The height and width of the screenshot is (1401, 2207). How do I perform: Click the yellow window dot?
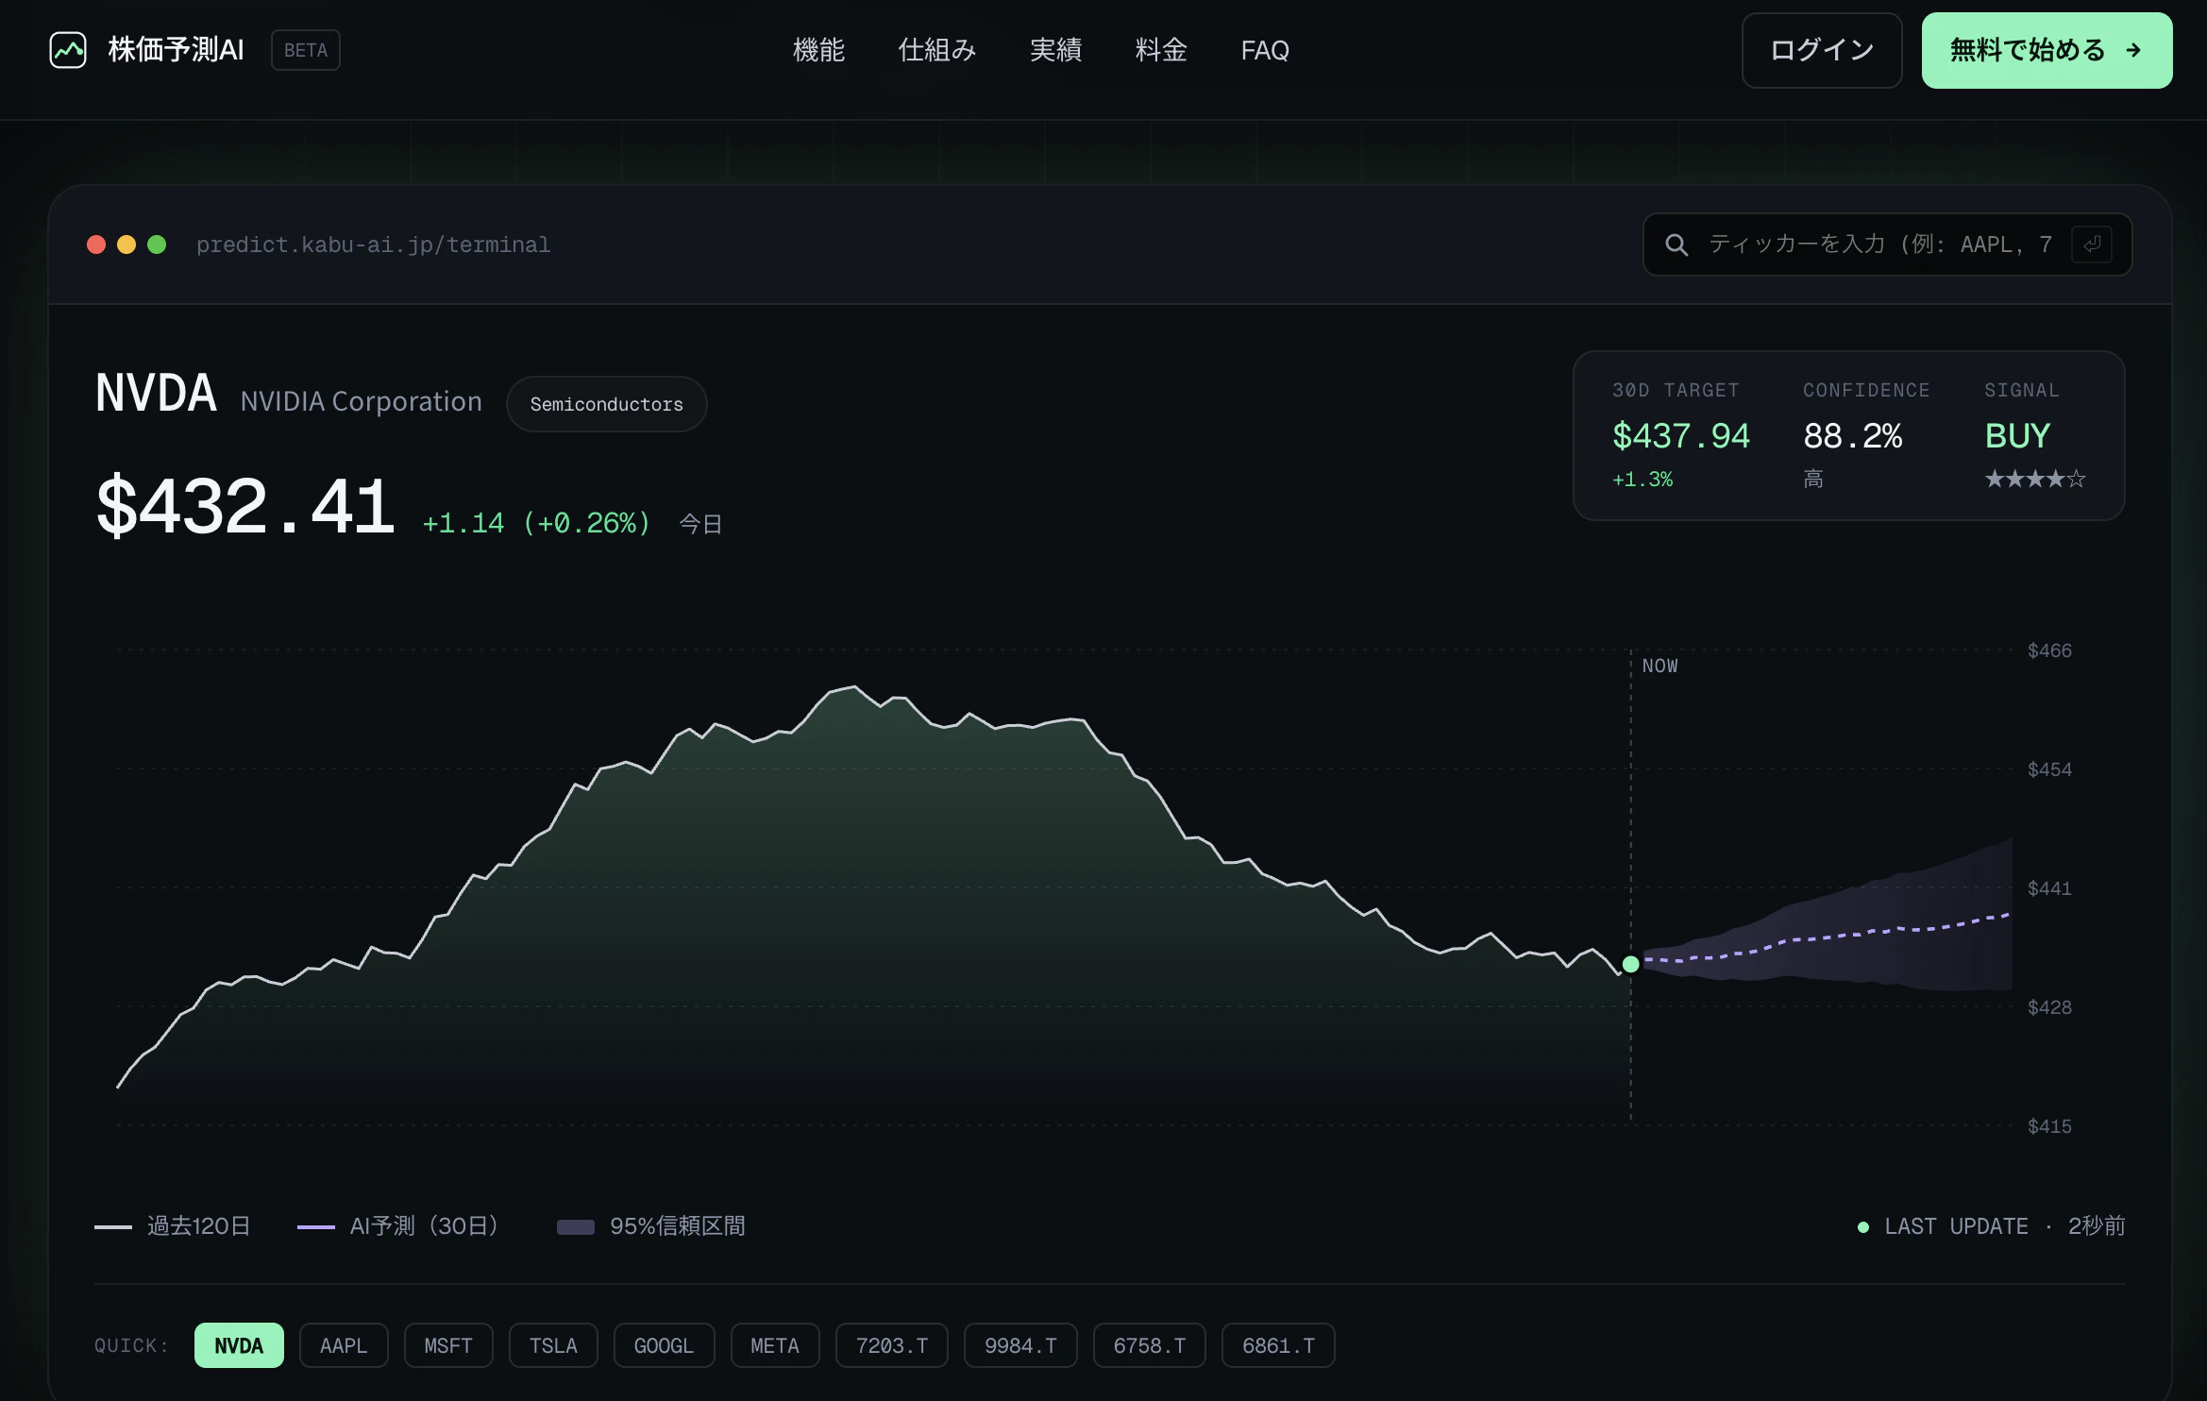point(126,245)
